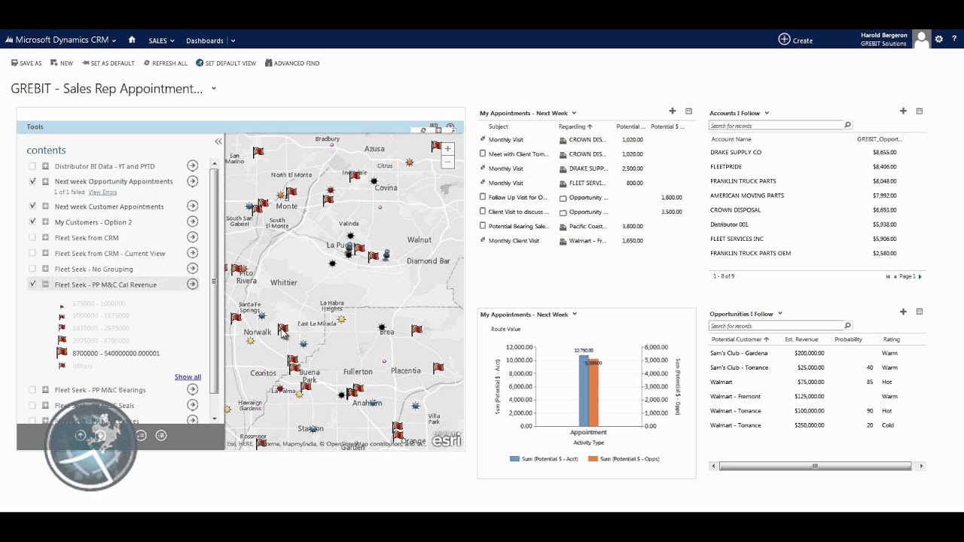Viewport: 964px width, 542px height.
Task: Uncheck My Customers - Option 2 layer
Action: 32,221
